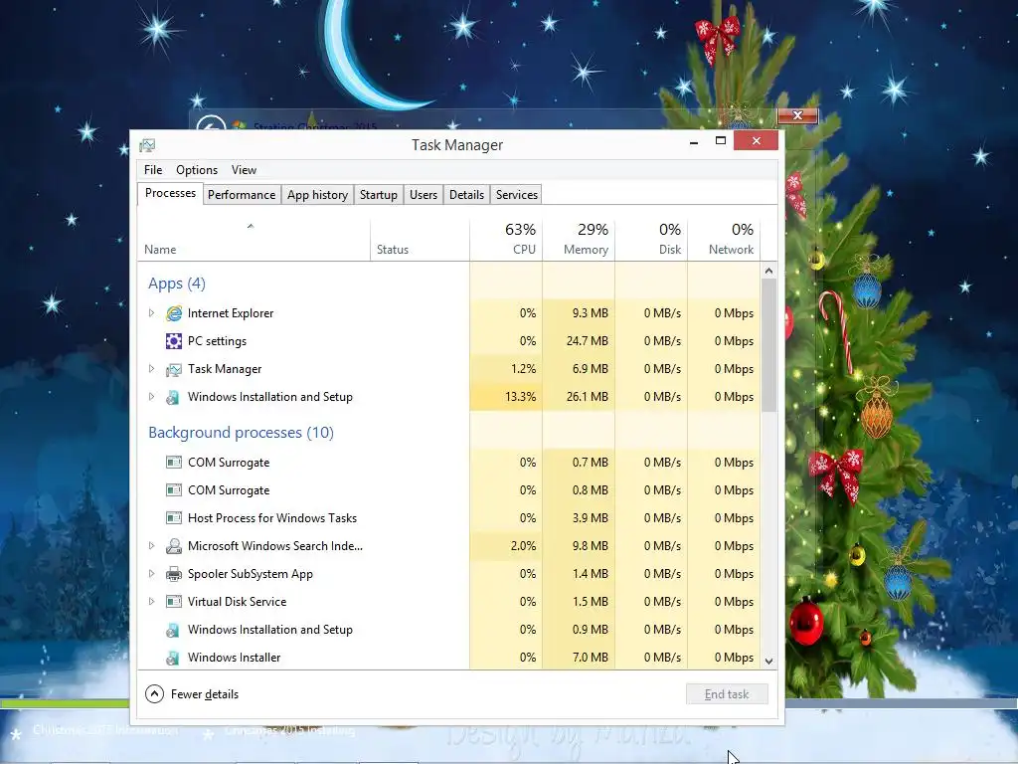Click the 26.1 MB memory value
This screenshot has width=1018, height=764.
(587, 397)
